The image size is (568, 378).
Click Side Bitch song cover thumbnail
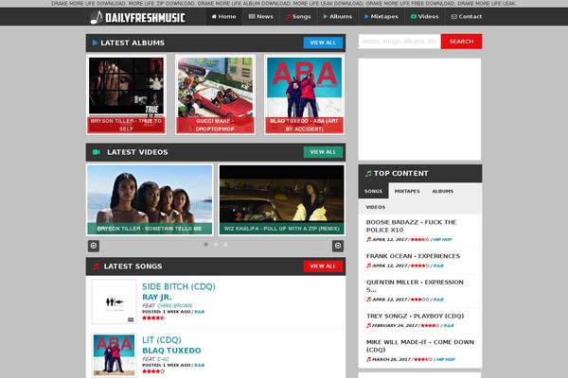pos(114,301)
